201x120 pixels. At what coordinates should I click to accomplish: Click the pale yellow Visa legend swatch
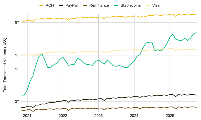pos(146,5)
